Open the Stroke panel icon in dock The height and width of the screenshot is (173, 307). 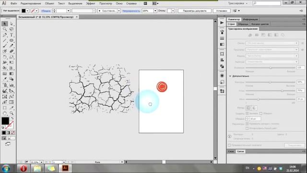click(x=222, y=38)
